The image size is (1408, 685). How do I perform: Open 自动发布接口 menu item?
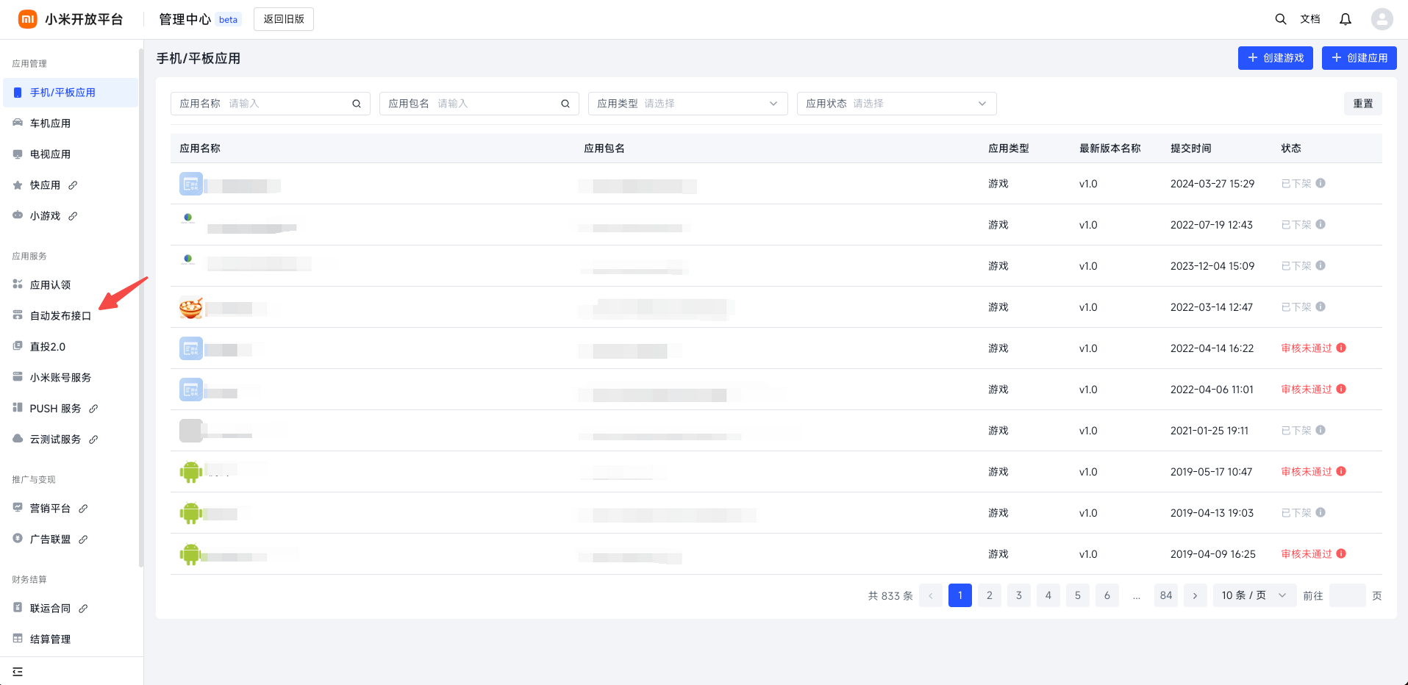(x=69, y=316)
